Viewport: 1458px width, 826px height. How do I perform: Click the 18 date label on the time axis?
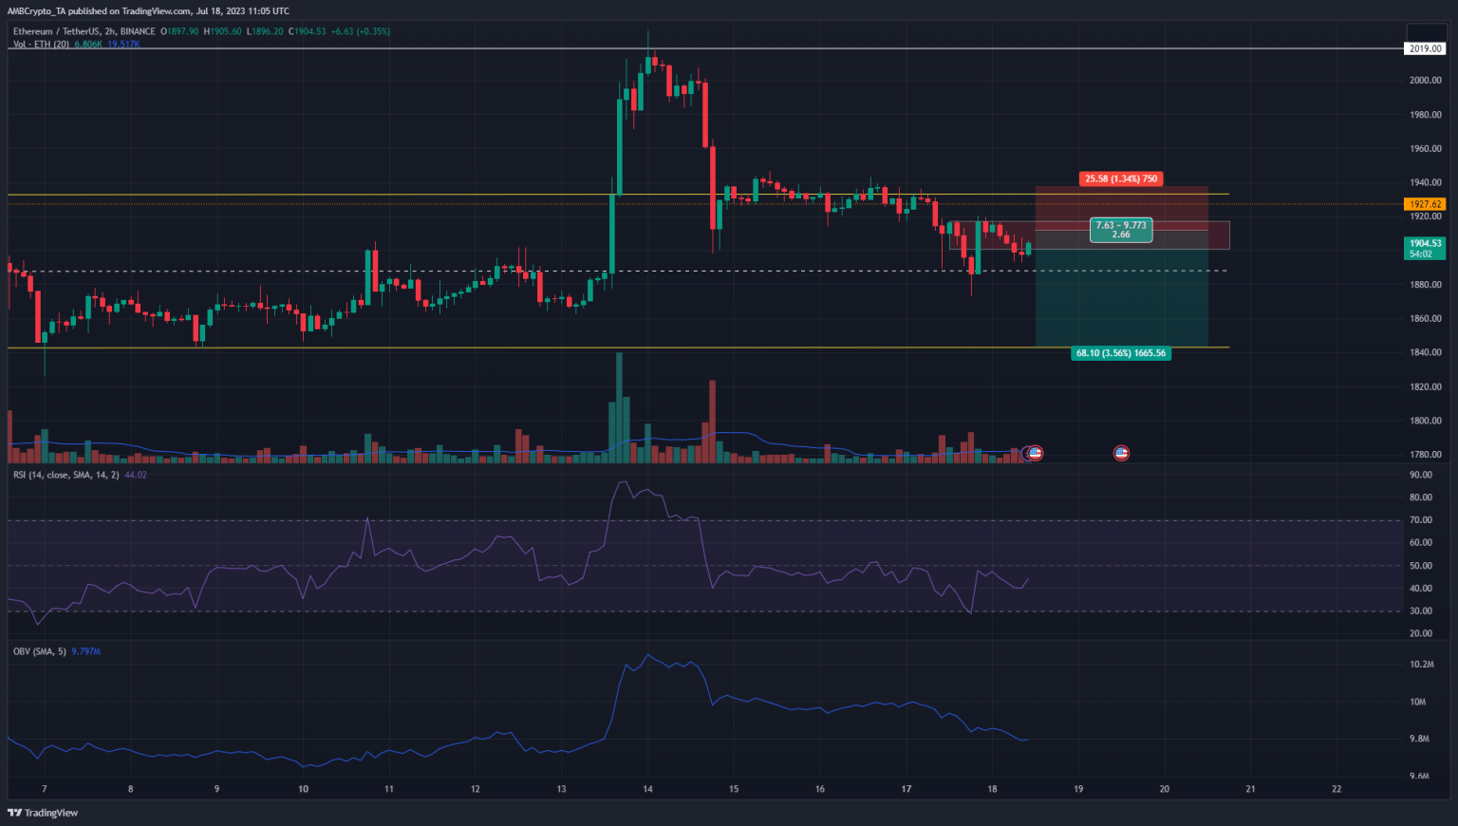coord(991,789)
